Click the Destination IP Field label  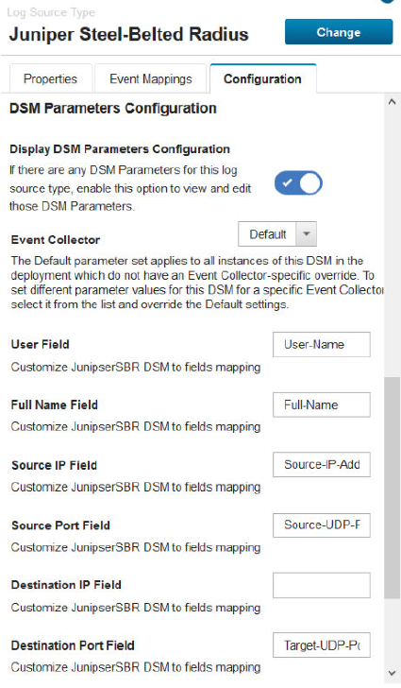click(66, 585)
